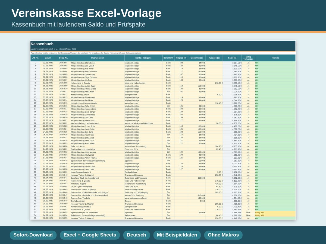The height and width of the screenshot is (244, 326).
Task: Select the Versicherungen category cell
Action: coord(143,103)
